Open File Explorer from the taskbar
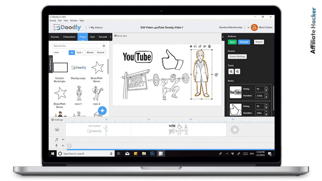Image resolution: width=322 pixels, height=181 pixels. [144, 153]
